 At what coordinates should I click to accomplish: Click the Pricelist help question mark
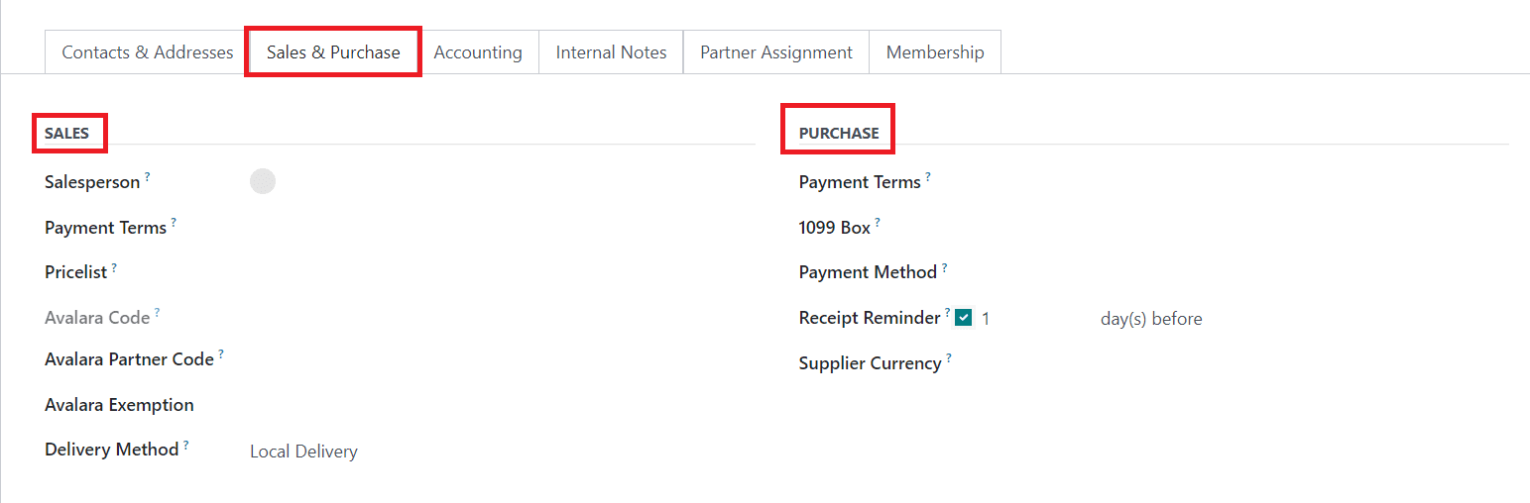coord(114,267)
